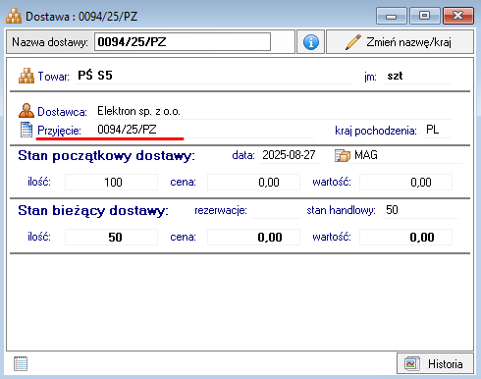Image resolution: width=481 pixels, height=379 pixels.
Task: Click the window title bar boxes icon
Action: point(14,16)
